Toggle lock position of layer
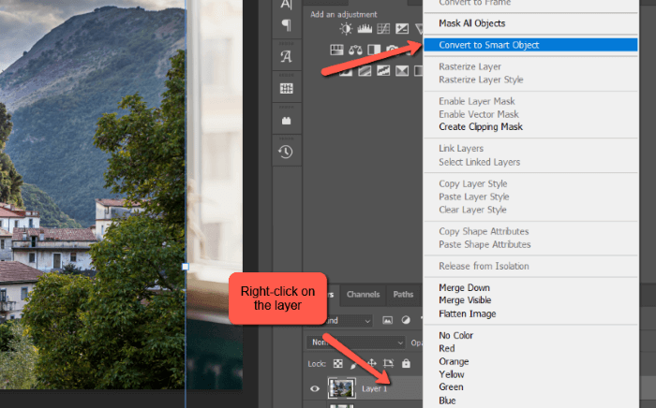Screen dimensions: 656x408 (373, 363)
